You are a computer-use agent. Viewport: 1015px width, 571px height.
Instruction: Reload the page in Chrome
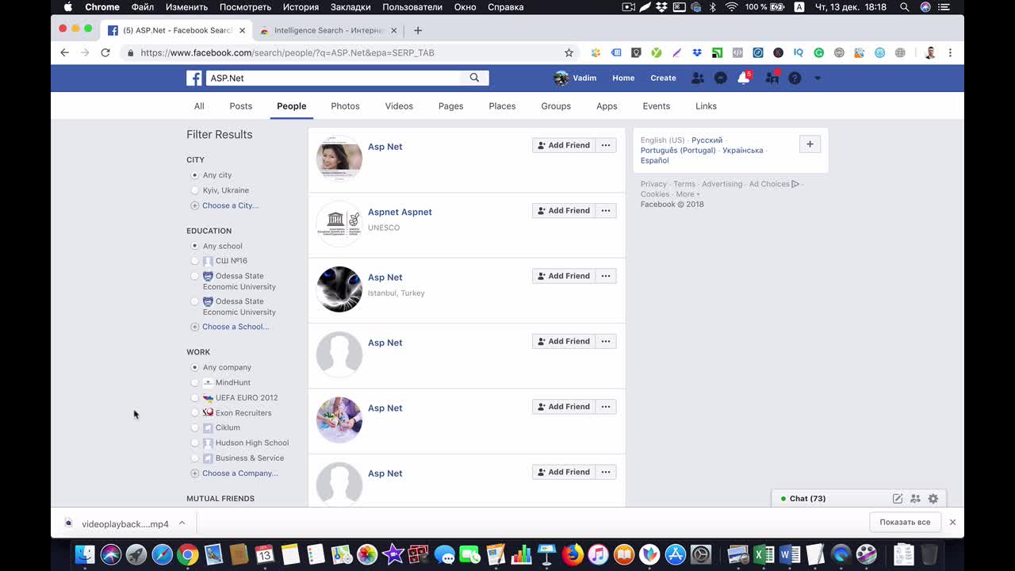(105, 52)
